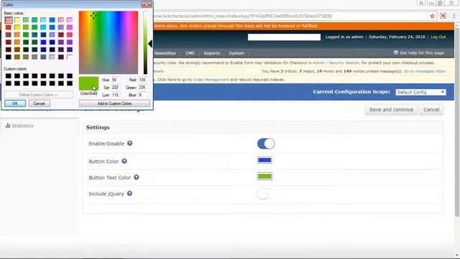
Task: Open help tooltip beside Button Color
Action: 124,161
